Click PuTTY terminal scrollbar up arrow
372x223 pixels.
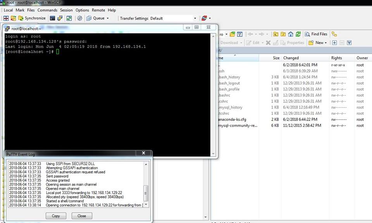tap(213, 36)
